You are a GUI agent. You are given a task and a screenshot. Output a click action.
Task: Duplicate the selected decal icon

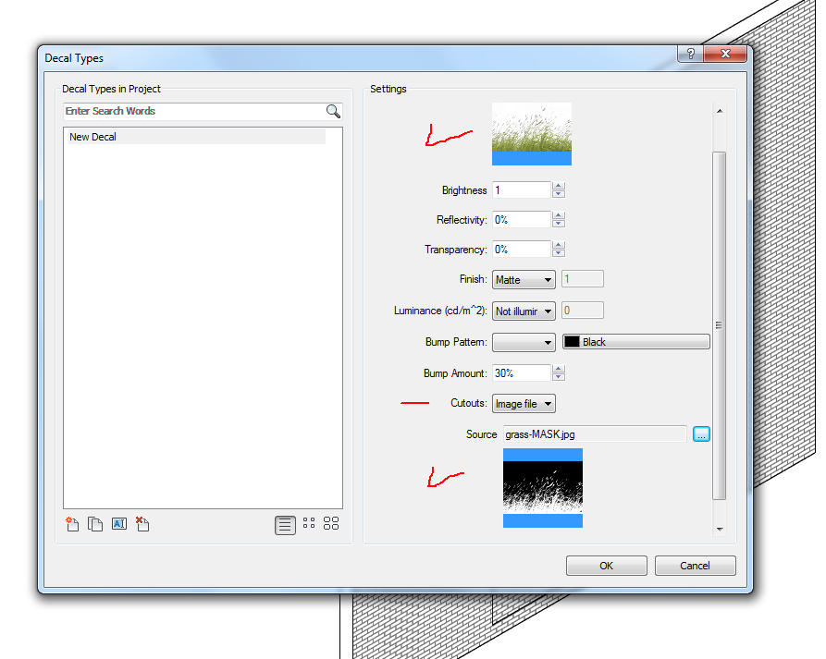point(95,524)
